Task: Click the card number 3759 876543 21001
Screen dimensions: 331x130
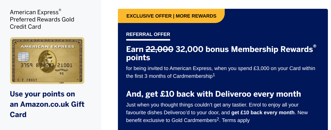Action: pos(47,65)
